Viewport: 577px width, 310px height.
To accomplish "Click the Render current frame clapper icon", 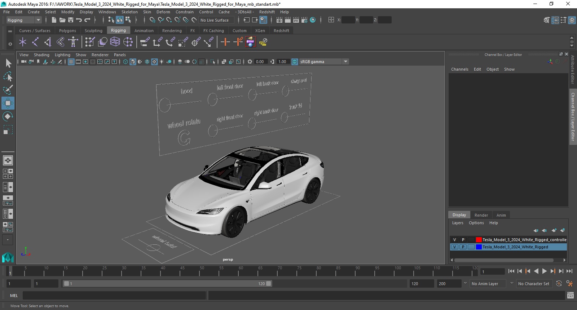I will 288,20.
